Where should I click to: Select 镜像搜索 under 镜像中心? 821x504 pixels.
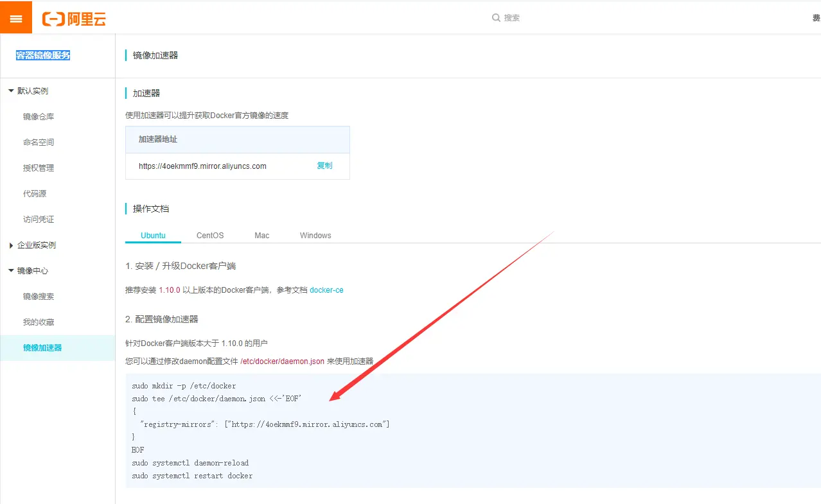point(40,296)
